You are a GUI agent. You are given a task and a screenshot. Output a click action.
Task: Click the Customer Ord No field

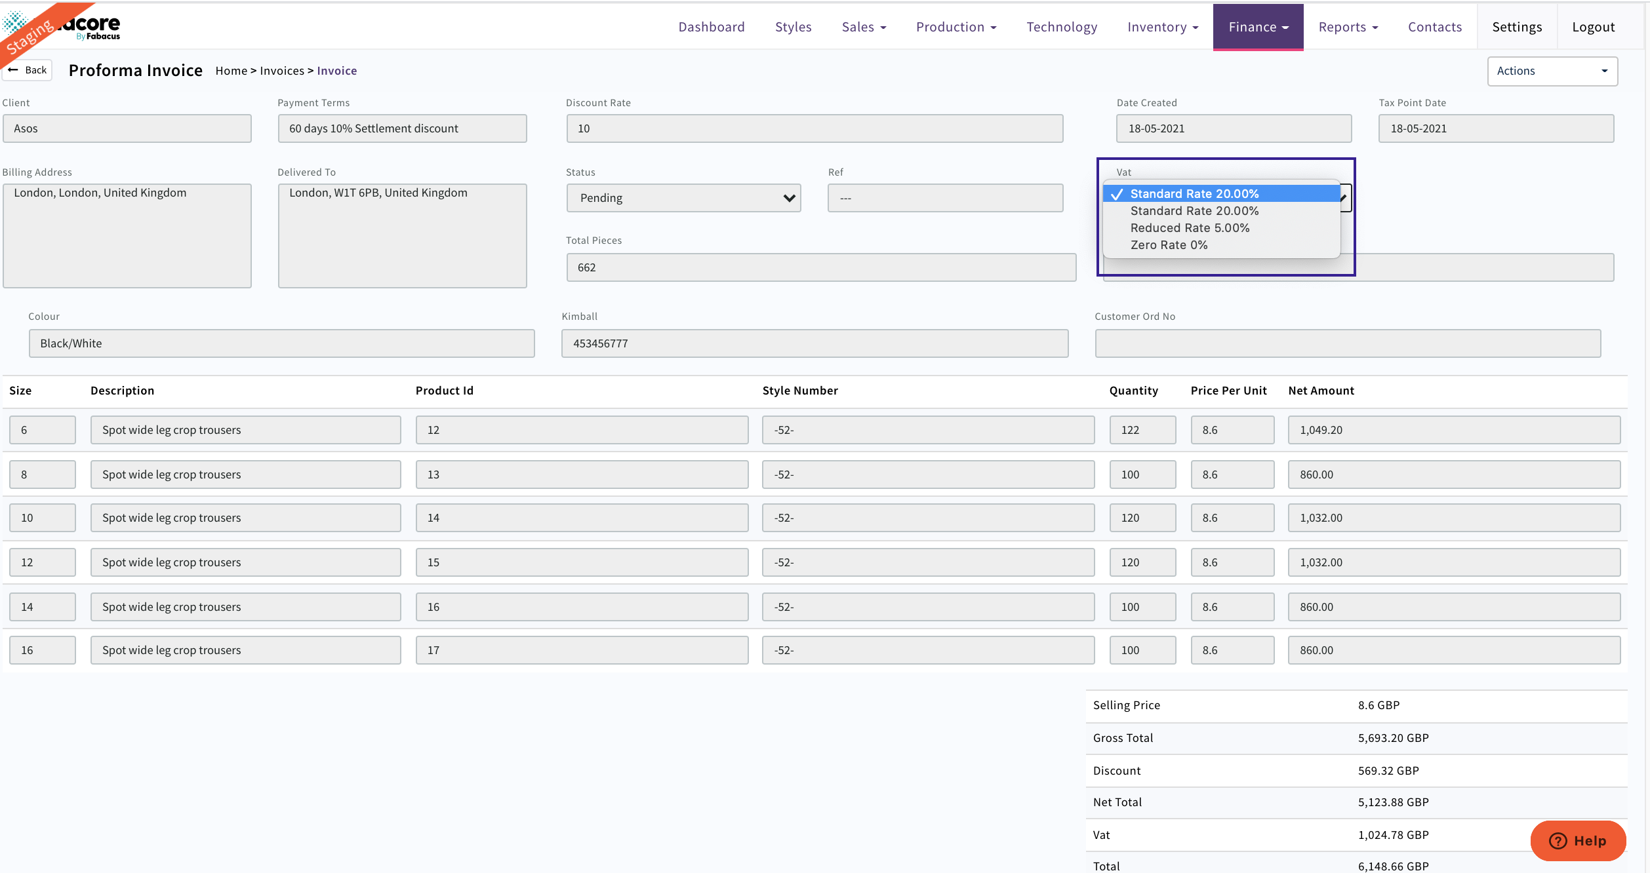coord(1347,343)
